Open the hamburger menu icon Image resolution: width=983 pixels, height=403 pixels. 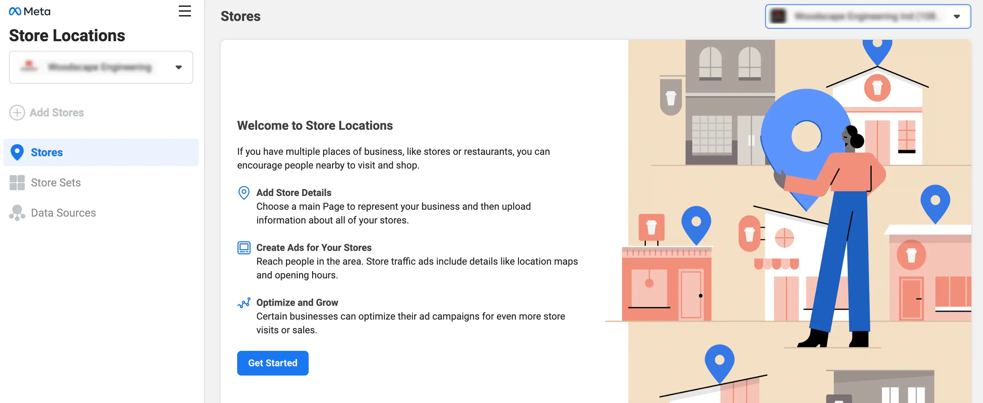coord(185,11)
